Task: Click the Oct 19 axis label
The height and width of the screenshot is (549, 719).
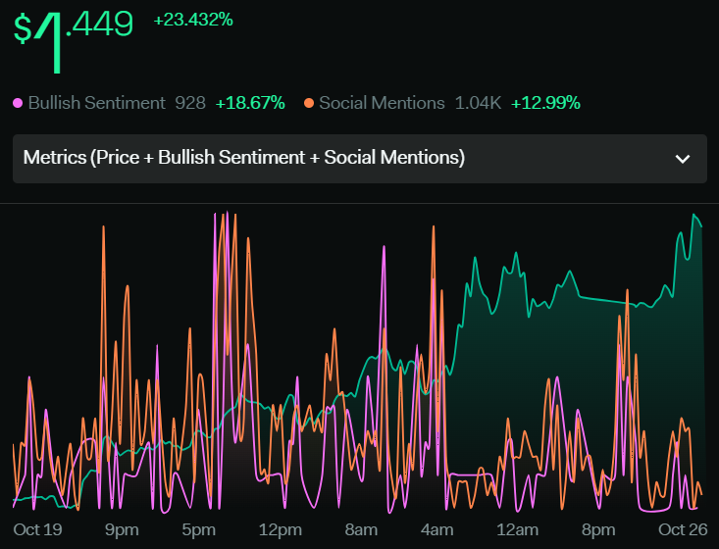Action: pos(37,529)
